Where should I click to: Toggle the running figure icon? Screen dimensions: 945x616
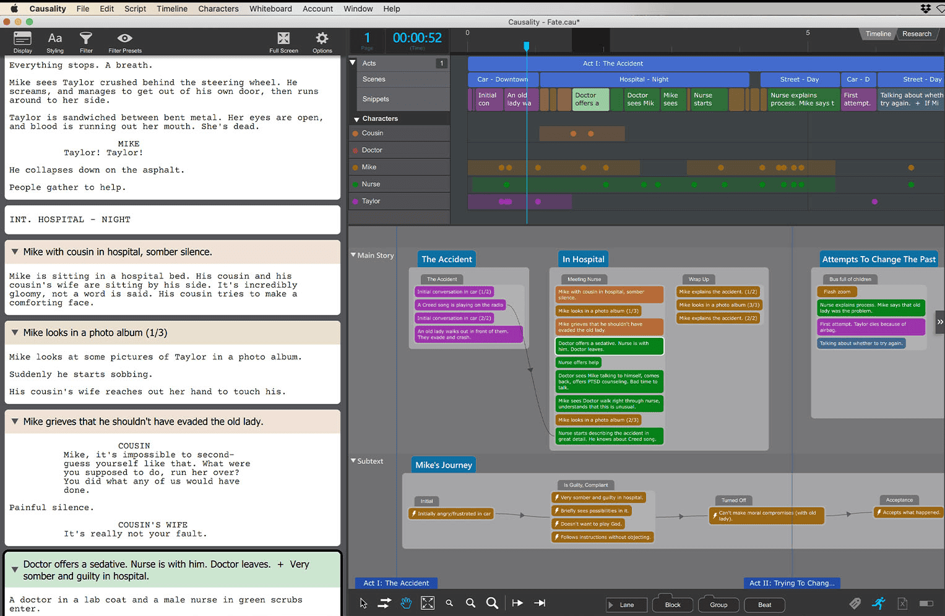click(x=879, y=604)
